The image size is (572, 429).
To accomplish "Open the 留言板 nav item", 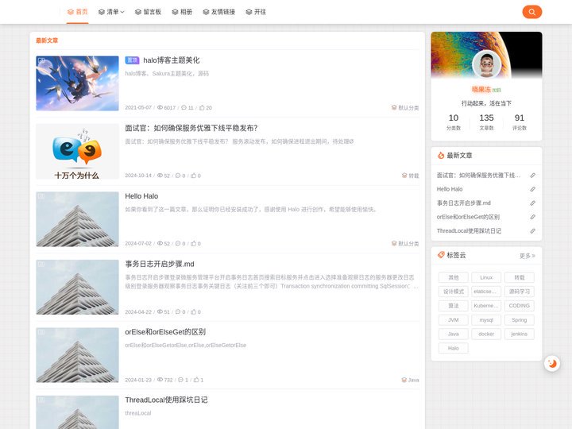I will click(148, 12).
